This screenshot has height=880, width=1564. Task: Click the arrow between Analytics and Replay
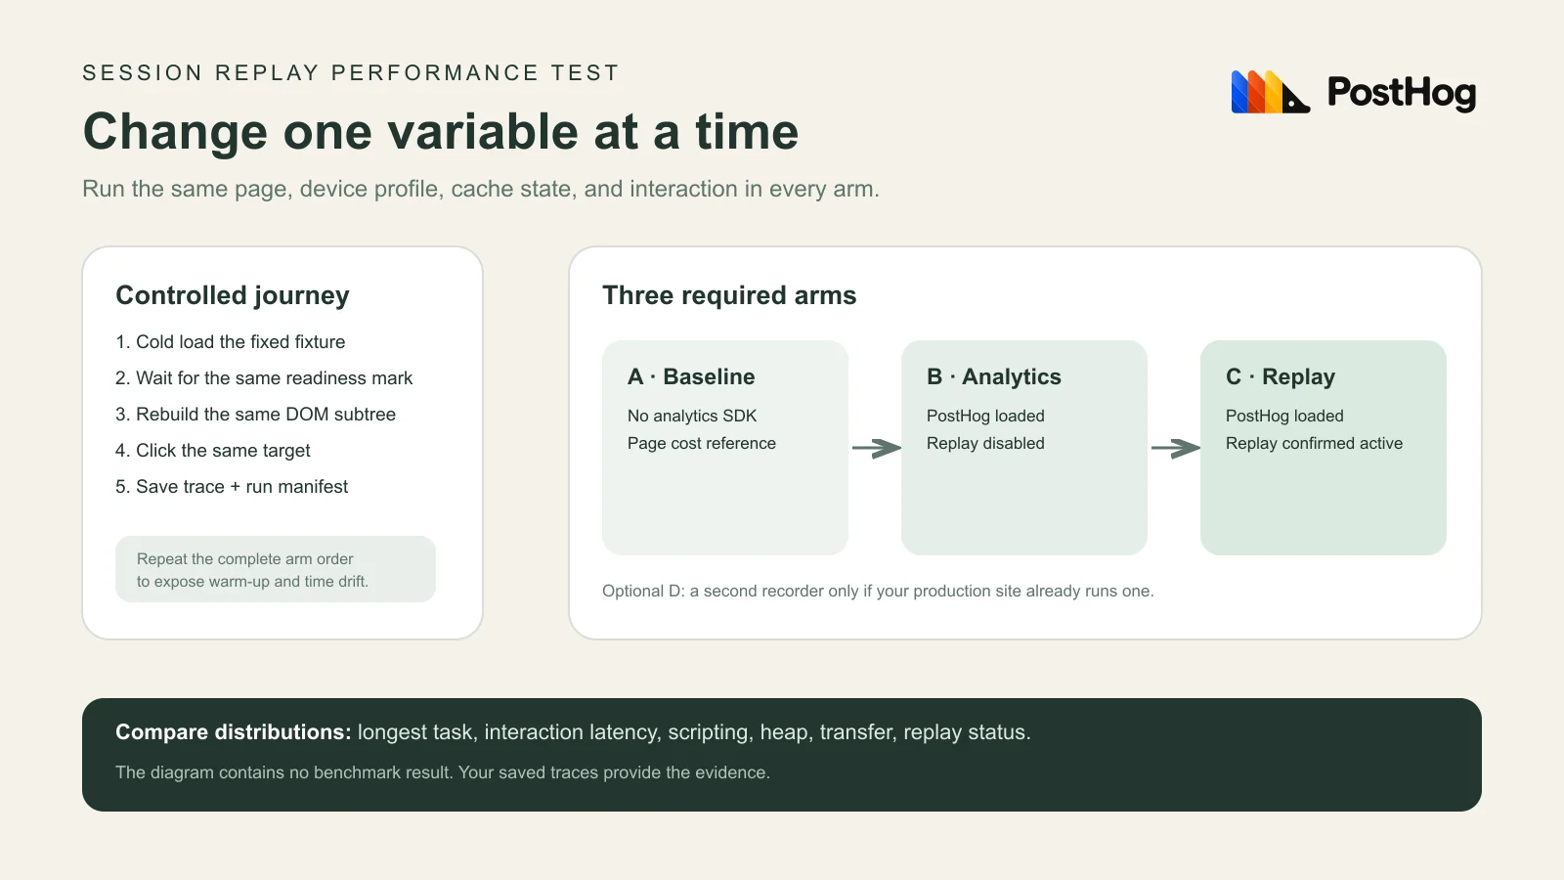click(1175, 448)
